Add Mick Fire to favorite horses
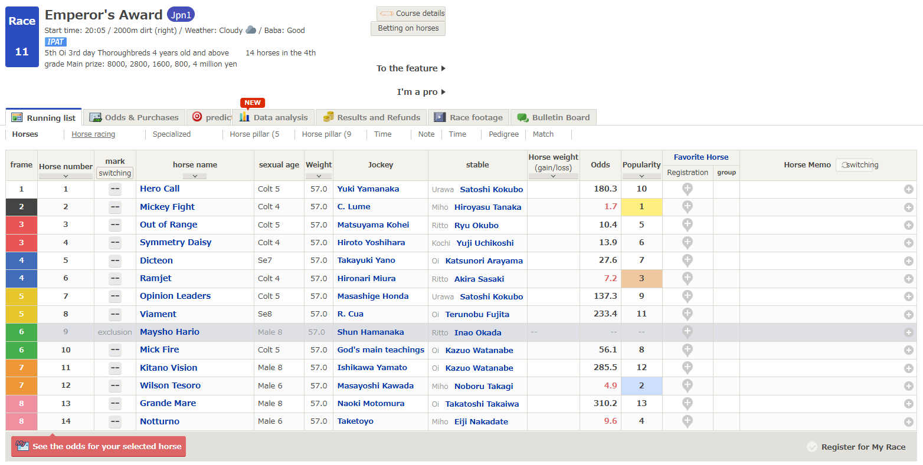 click(687, 349)
